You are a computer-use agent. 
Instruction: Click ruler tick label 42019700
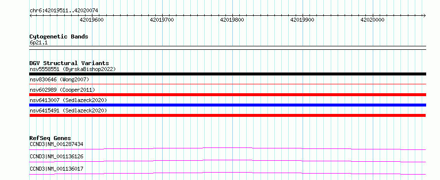tap(162, 20)
